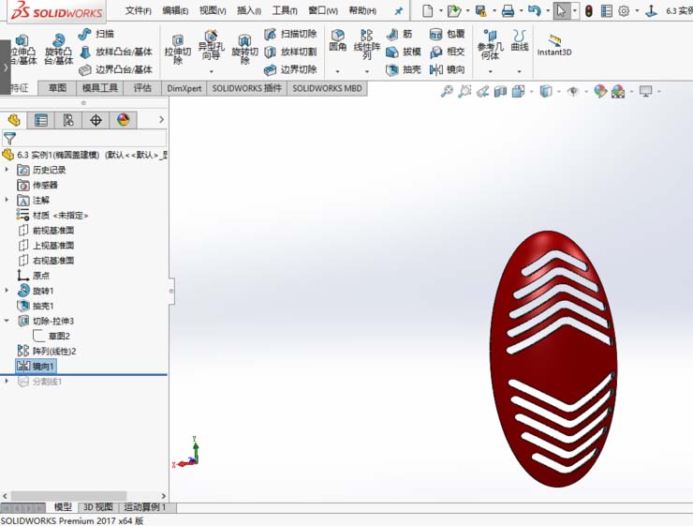Select 草图2 sketch in feature tree
Screen dimensions: 693x526
(52, 336)
